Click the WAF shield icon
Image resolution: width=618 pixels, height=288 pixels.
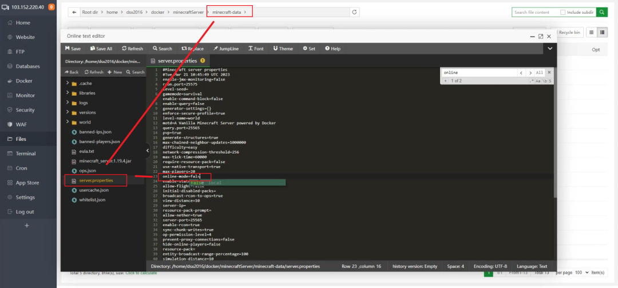point(10,125)
